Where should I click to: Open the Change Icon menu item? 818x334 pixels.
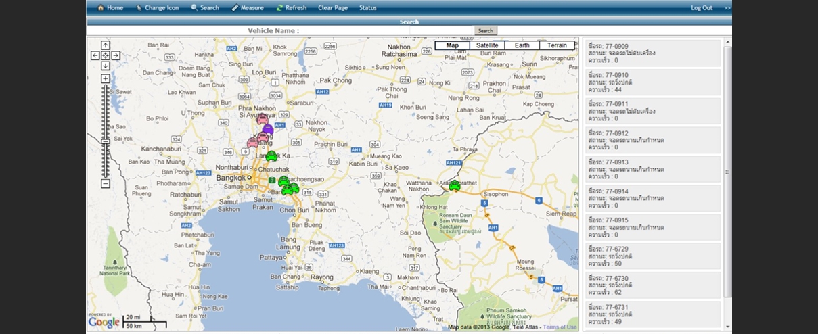point(156,8)
